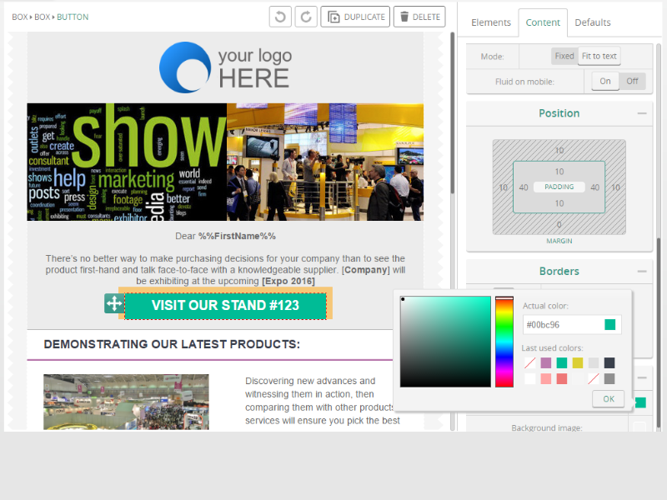Click the BUTTON breadcrumb item
This screenshot has width=667, height=500.
point(73,17)
